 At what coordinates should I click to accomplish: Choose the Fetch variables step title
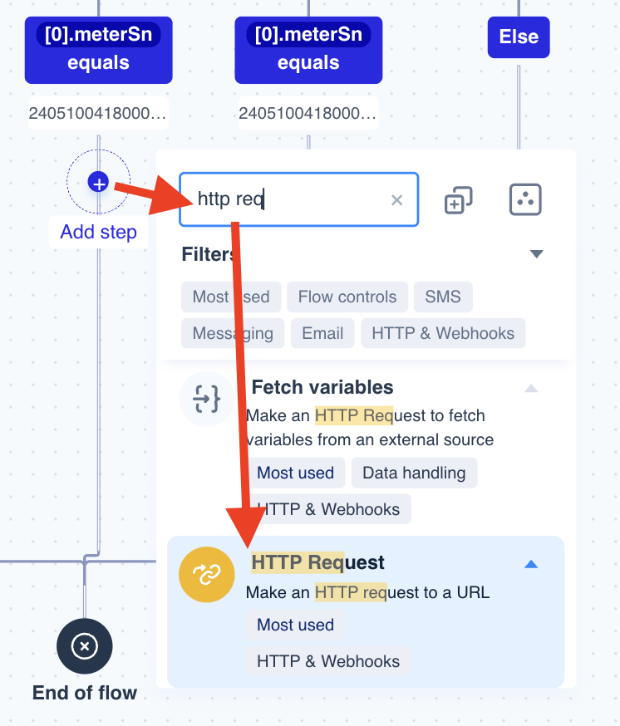pyautogui.click(x=322, y=387)
